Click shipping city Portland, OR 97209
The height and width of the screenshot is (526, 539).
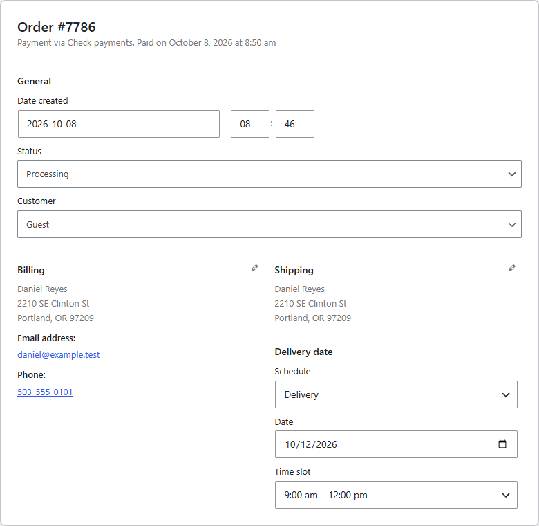313,318
